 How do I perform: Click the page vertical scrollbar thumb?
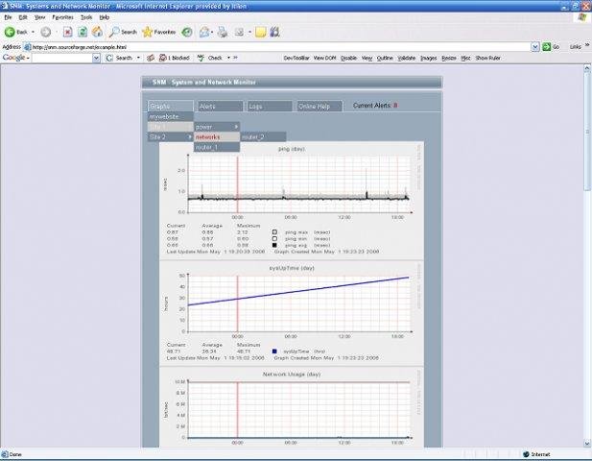click(x=587, y=132)
